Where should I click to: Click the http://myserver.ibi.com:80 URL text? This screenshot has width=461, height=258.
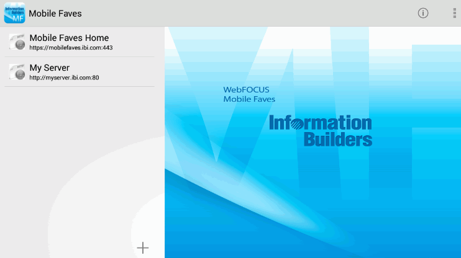64,78
